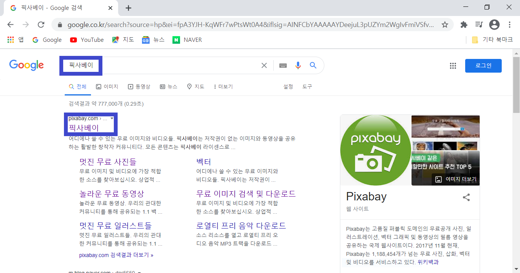Open the 기타 북마크 folder
Image resolution: width=520 pixels, height=273 pixels.
point(492,40)
